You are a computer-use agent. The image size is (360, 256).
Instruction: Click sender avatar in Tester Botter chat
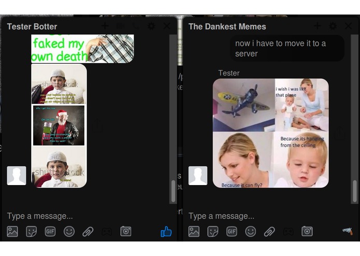tap(17, 176)
